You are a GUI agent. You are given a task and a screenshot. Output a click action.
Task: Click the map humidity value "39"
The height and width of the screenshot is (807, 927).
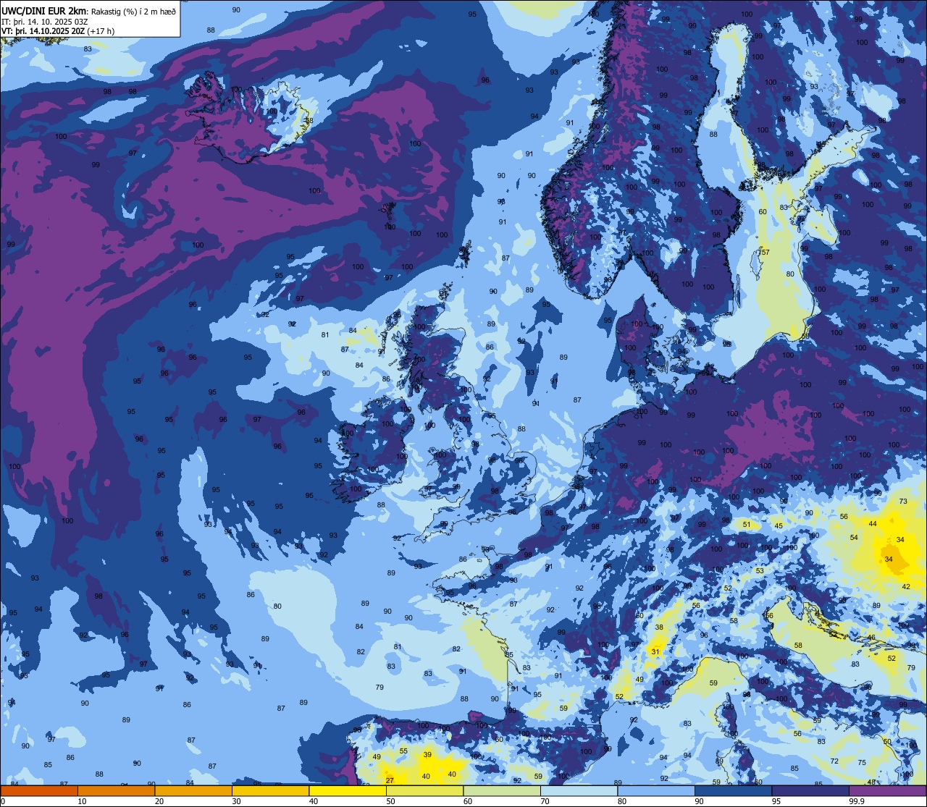coord(427,754)
